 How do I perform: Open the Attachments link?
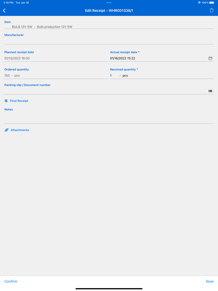(20, 130)
